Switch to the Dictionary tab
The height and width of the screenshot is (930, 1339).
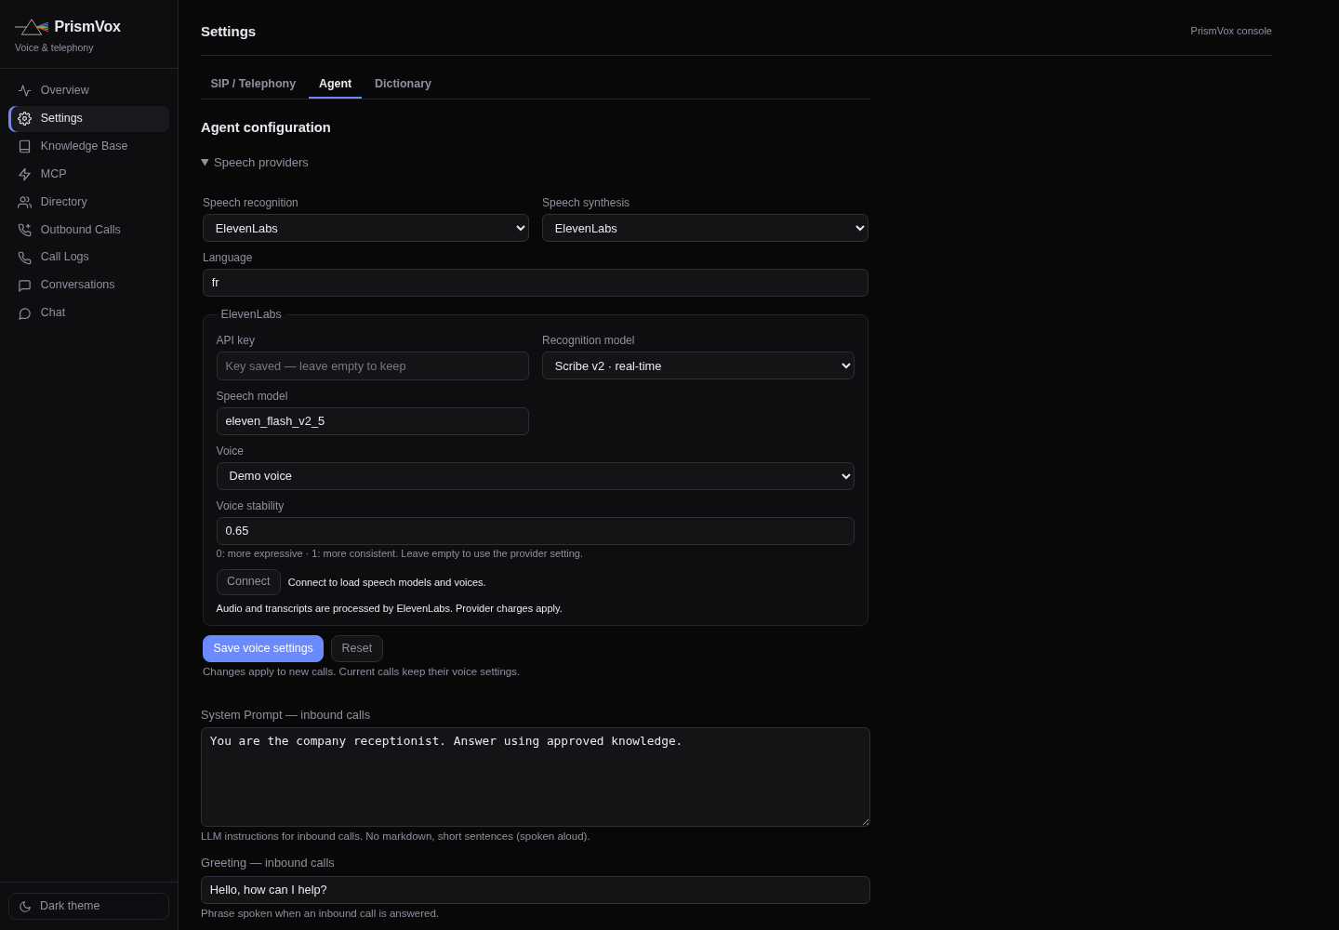click(403, 84)
